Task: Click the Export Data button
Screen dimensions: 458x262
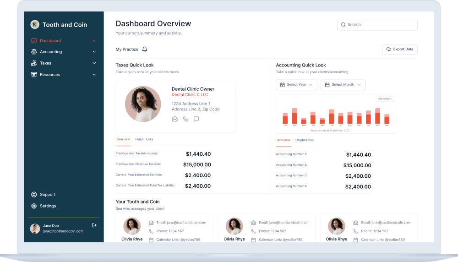Action: click(400, 49)
